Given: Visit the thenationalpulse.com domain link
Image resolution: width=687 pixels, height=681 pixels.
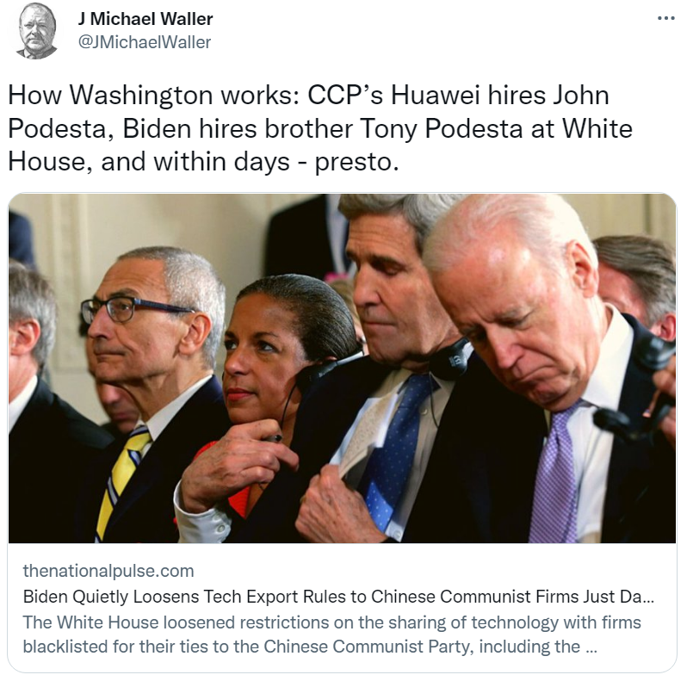Looking at the screenshot, I should [x=108, y=571].
